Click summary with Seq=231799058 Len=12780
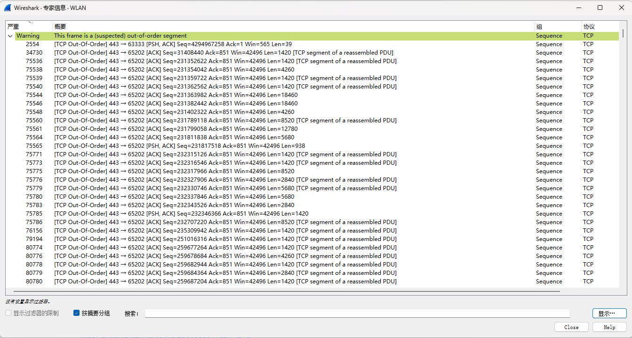632x338 pixels. pos(176,129)
